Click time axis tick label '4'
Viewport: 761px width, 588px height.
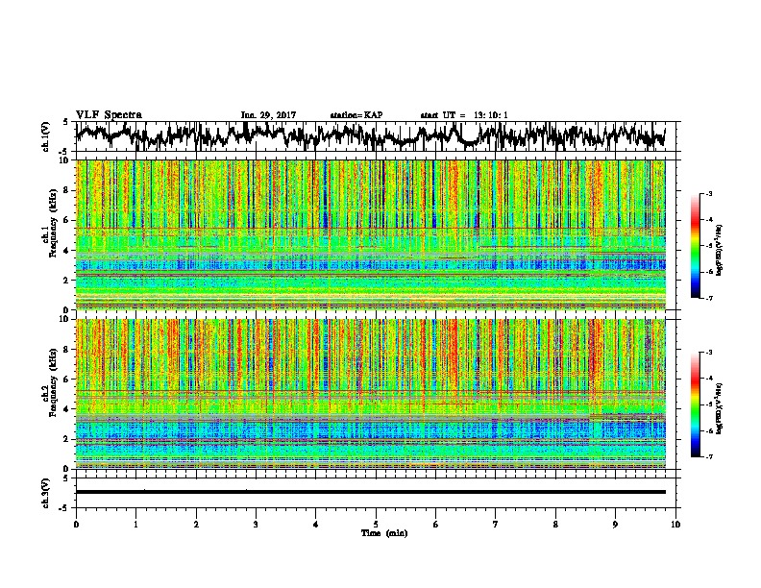(315, 525)
